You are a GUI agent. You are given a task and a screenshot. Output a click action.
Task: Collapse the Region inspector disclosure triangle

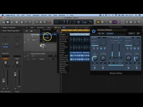[1, 27]
